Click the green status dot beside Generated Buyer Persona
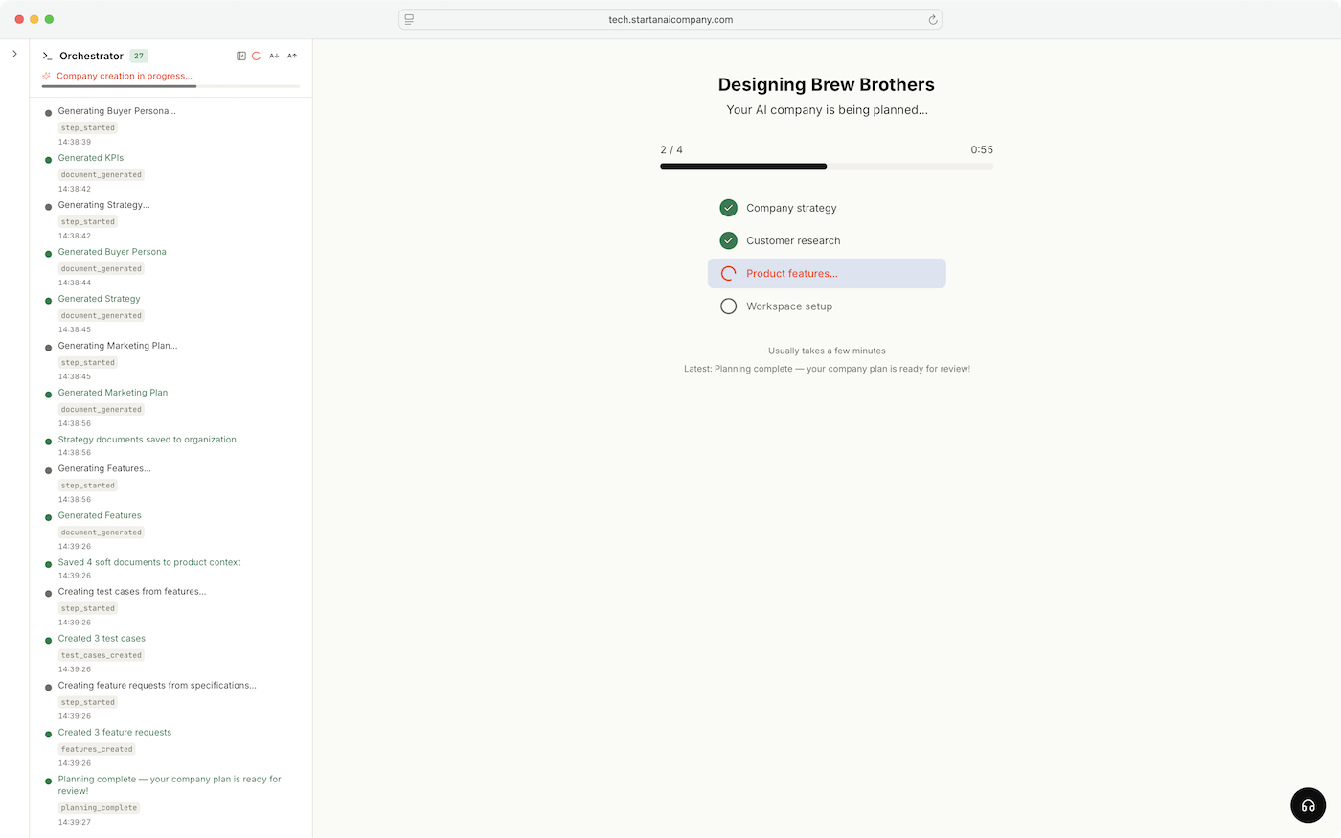Screen dimensions: 1341x838 49,254
